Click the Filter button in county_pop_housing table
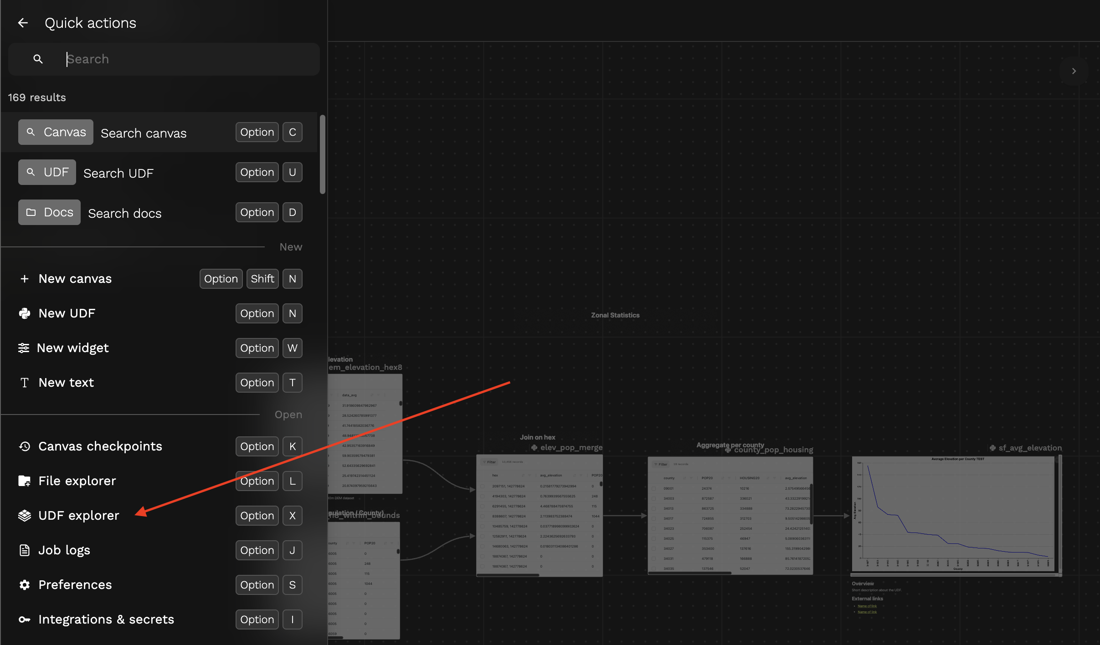 tap(661, 464)
